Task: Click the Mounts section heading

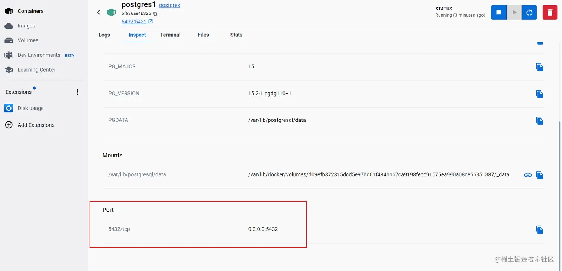Action: 112,155
